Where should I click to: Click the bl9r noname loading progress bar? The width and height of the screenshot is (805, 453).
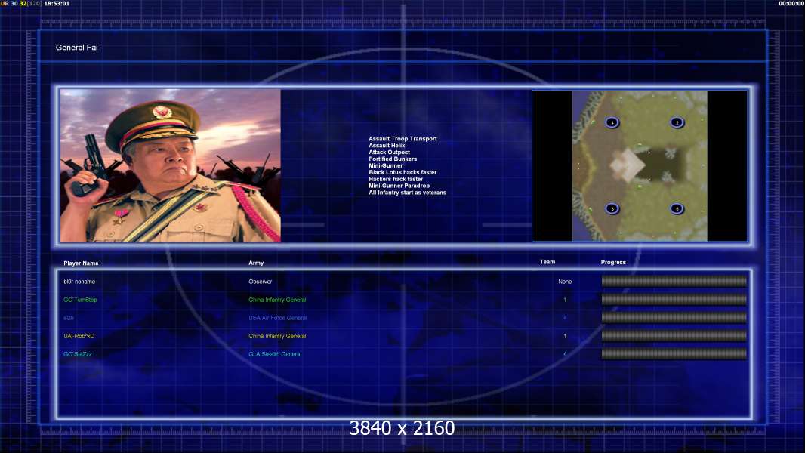674,281
